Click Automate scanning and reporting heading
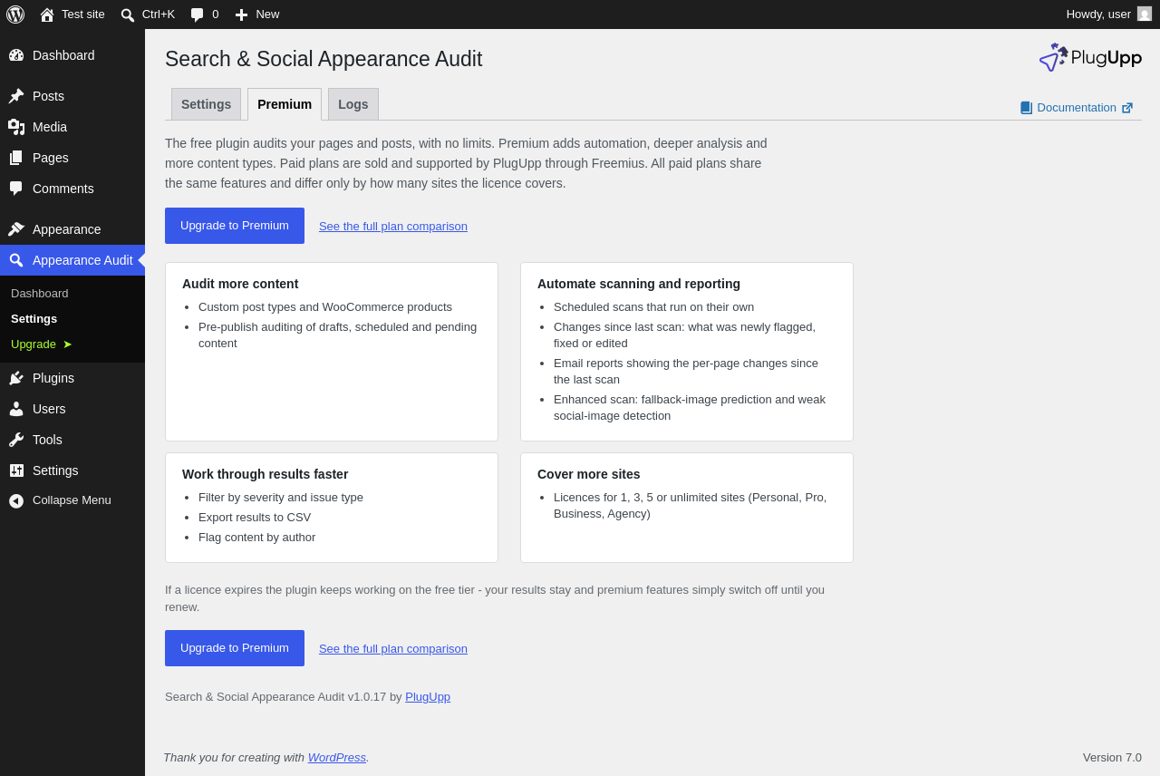This screenshot has width=1160, height=776. (x=639, y=284)
